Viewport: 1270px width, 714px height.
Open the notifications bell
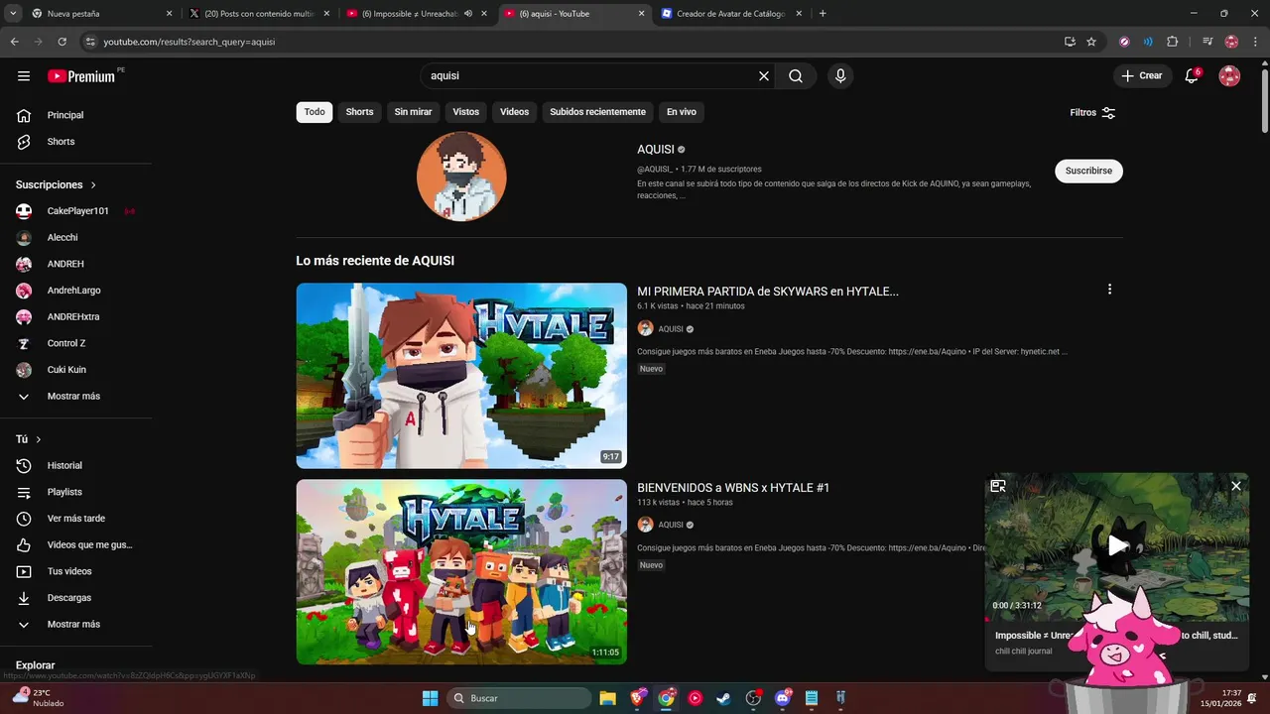[1192, 75]
